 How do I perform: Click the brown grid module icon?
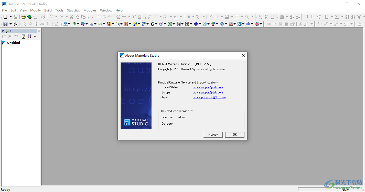(126, 24)
